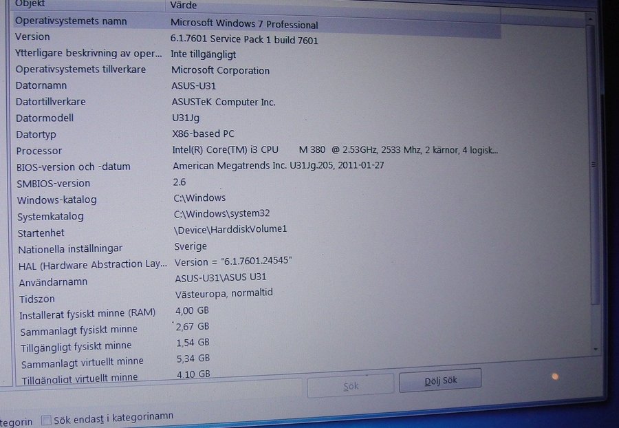Click value 2,67 GB
This screenshot has height=428, width=619.
pos(193,327)
